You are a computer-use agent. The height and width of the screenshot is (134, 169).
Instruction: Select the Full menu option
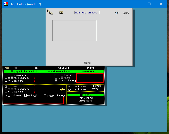pyautogui.click(x=86, y=98)
